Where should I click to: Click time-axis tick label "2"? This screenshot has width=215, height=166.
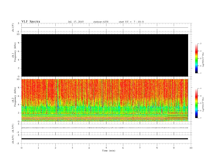(55, 148)
